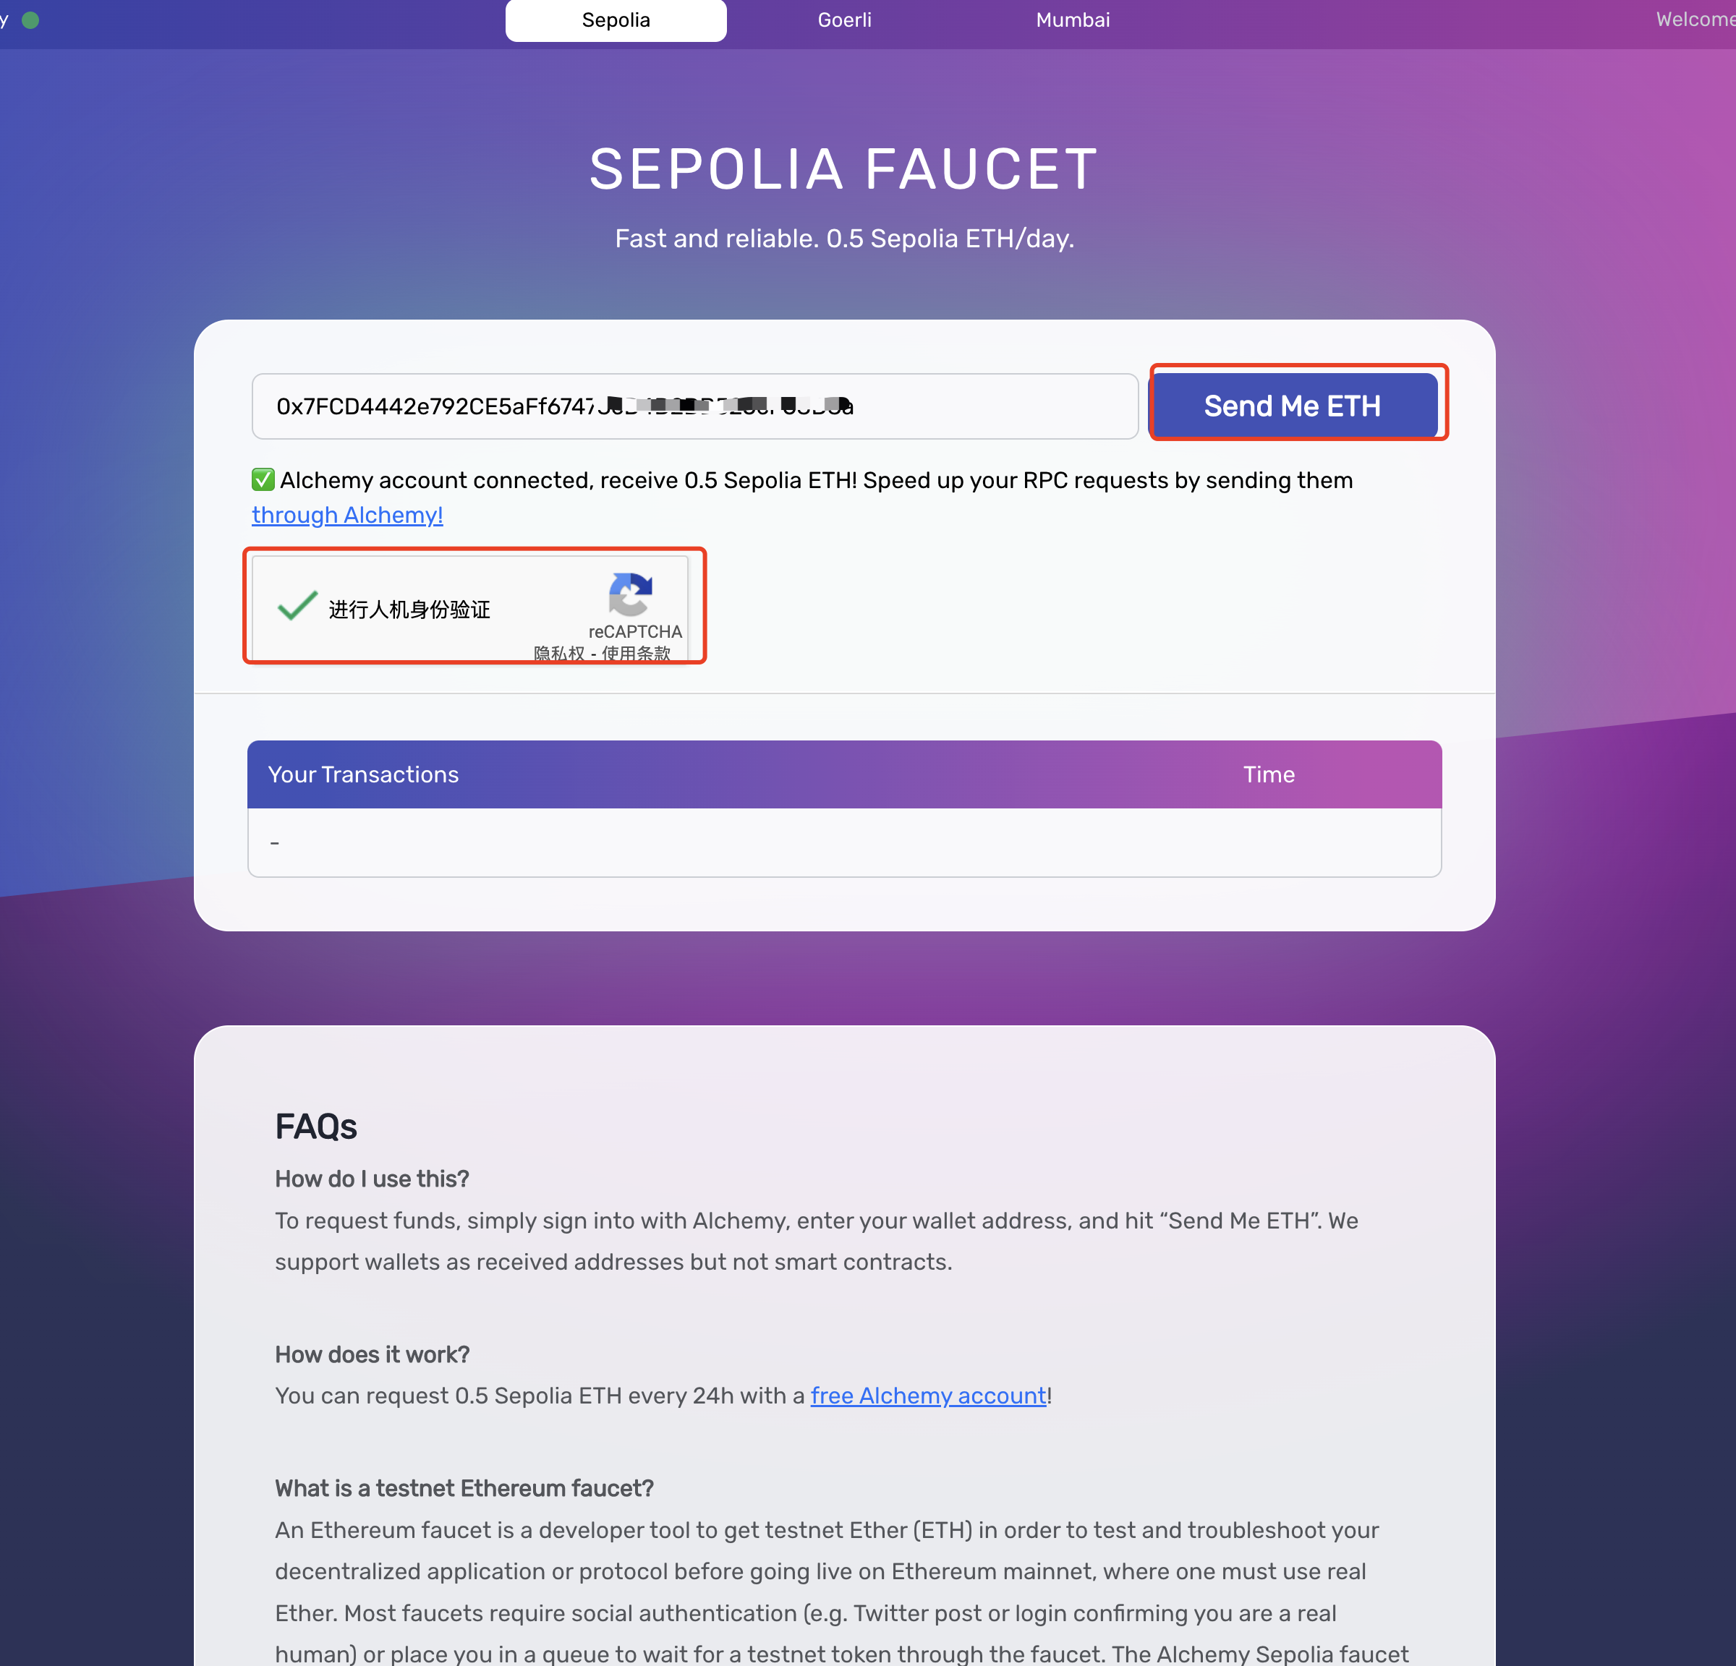Click the wallet address input field
This screenshot has height=1666, width=1736.
694,406
